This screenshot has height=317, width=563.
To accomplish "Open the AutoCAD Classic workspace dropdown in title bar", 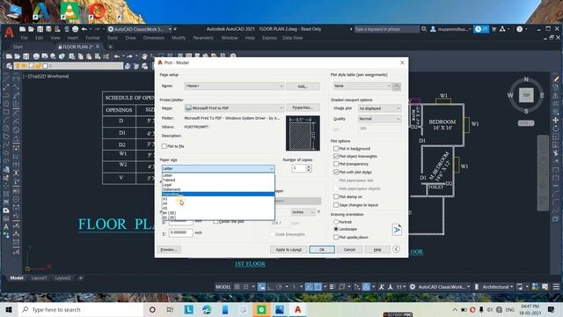I will coord(139,29).
